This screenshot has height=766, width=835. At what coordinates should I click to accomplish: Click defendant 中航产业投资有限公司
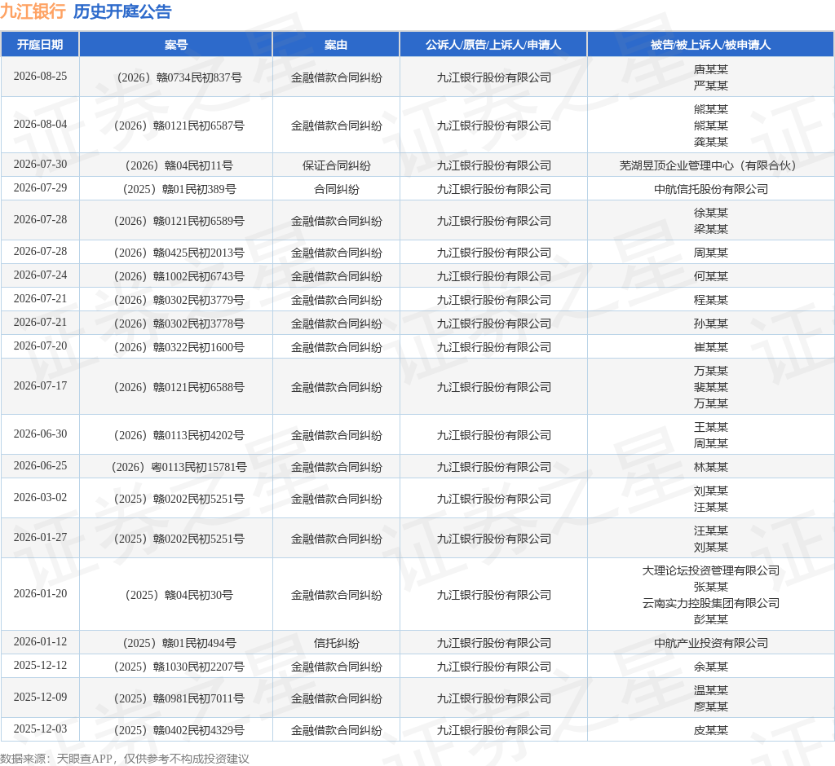pyautogui.click(x=711, y=643)
